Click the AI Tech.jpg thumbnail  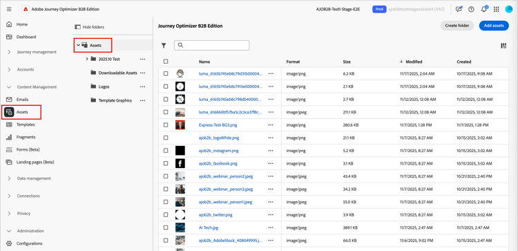point(180,227)
